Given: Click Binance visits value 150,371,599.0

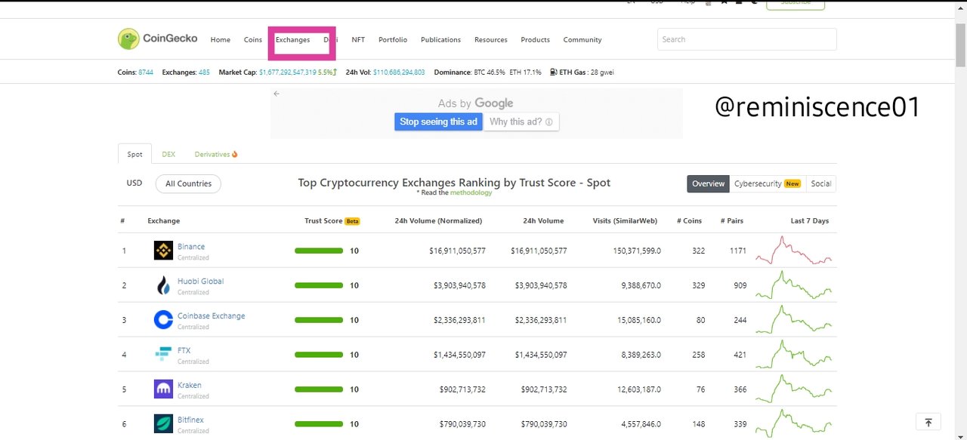Looking at the screenshot, I should click(637, 251).
